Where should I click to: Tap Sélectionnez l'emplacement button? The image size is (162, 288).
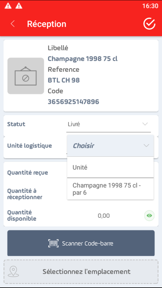point(81,271)
